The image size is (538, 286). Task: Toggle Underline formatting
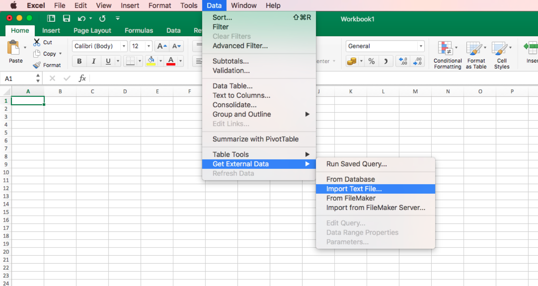pyautogui.click(x=108, y=61)
